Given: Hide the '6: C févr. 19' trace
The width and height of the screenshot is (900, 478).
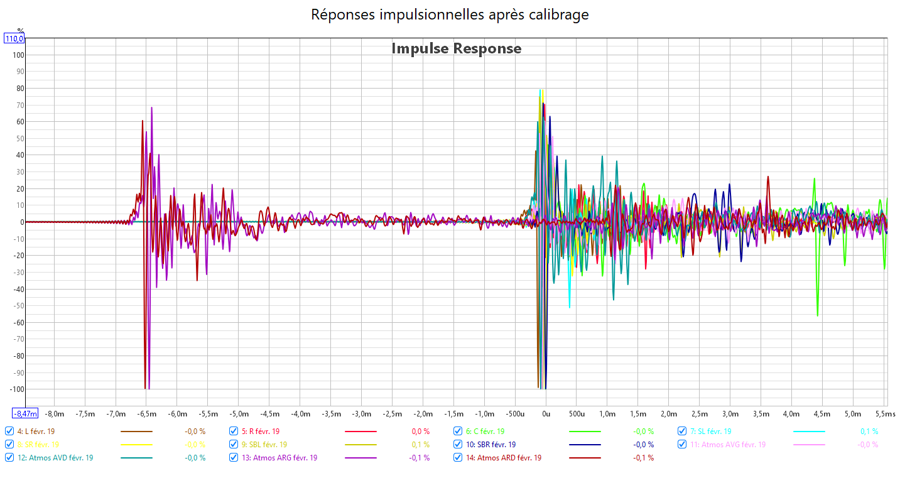Looking at the screenshot, I should [x=458, y=432].
